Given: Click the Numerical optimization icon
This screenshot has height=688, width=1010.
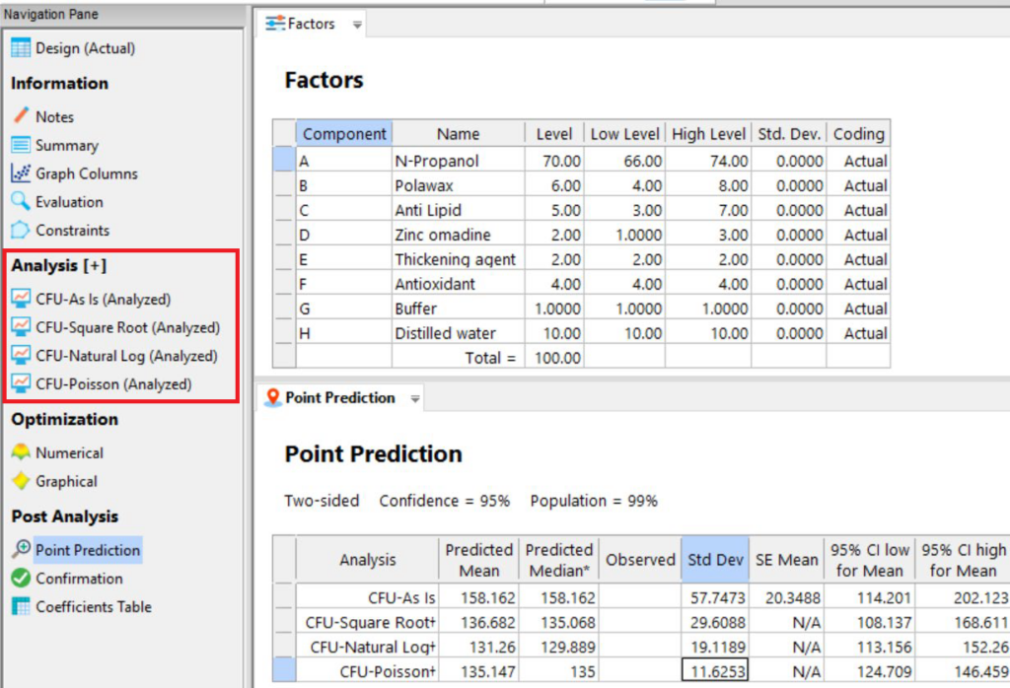Looking at the screenshot, I should pyautogui.click(x=21, y=453).
